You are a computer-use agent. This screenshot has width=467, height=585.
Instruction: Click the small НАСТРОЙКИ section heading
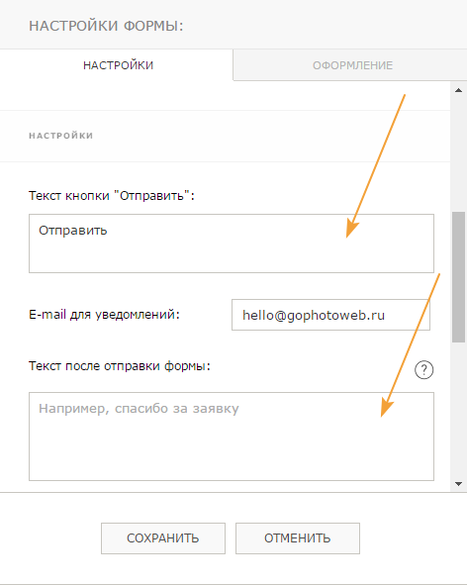coord(60,136)
